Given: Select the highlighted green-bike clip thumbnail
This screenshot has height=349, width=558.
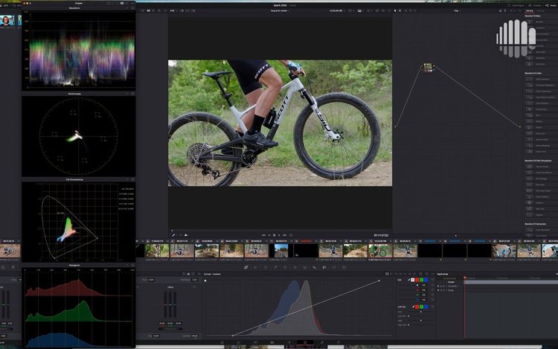Looking at the screenshot, I should [380, 251].
